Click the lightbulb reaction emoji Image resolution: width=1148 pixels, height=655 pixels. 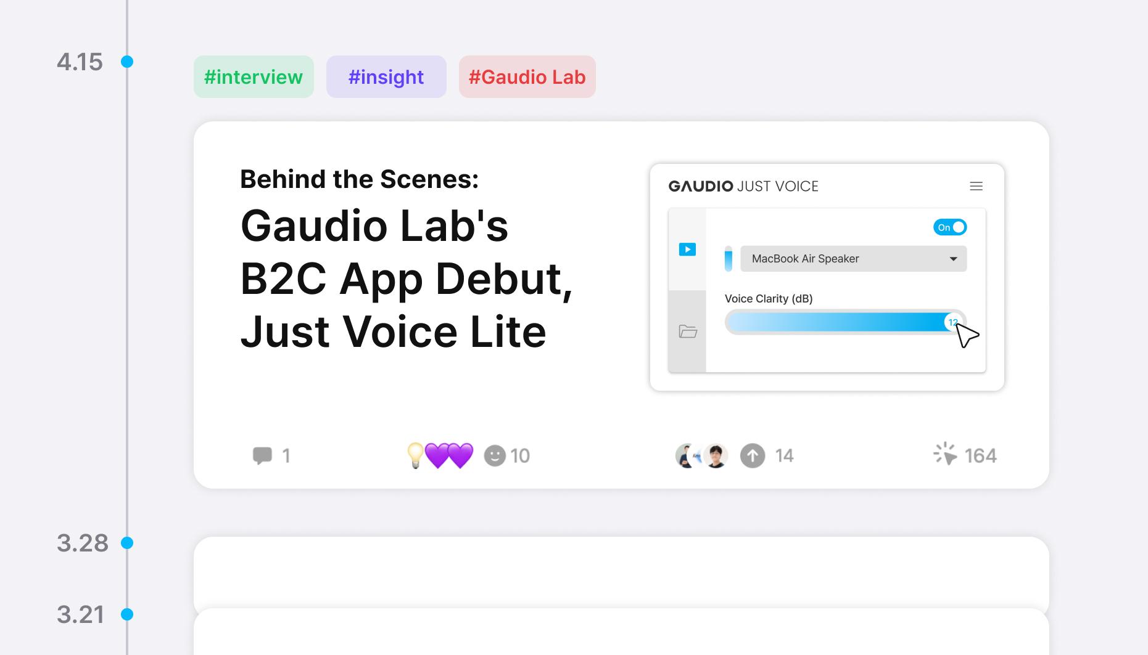pos(416,455)
